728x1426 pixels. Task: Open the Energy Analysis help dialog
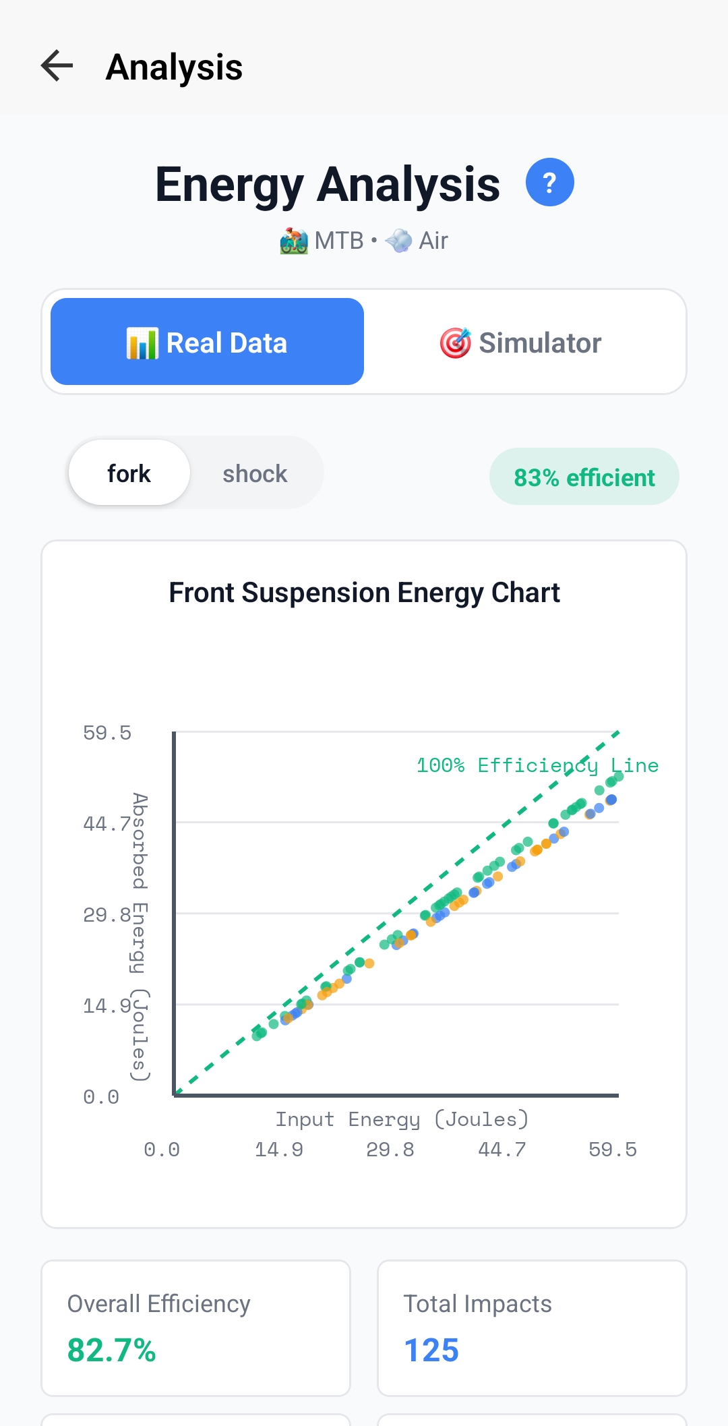pos(549,181)
